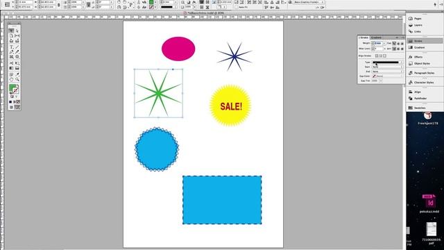Switch to the Gradient tab
This screenshot has width=444, height=250.
click(x=376, y=37)
